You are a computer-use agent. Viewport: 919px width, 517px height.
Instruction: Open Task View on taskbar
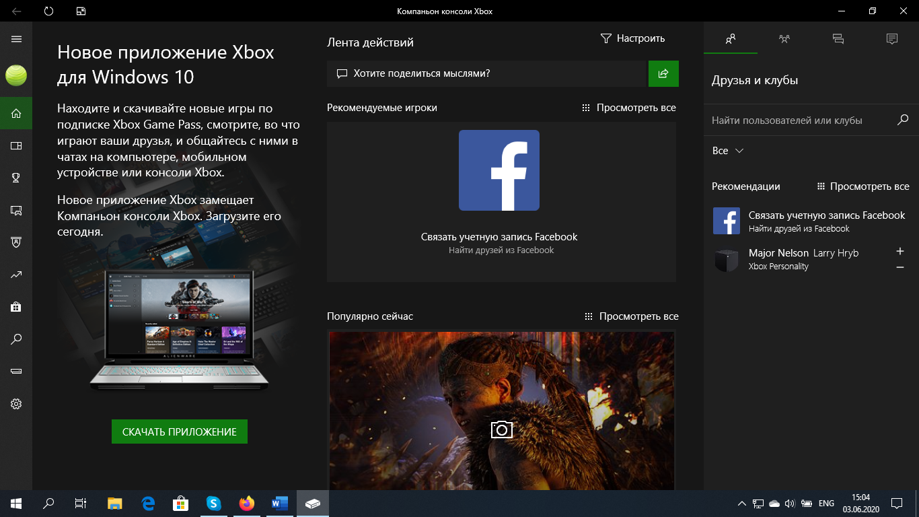(x=81, y=503)
